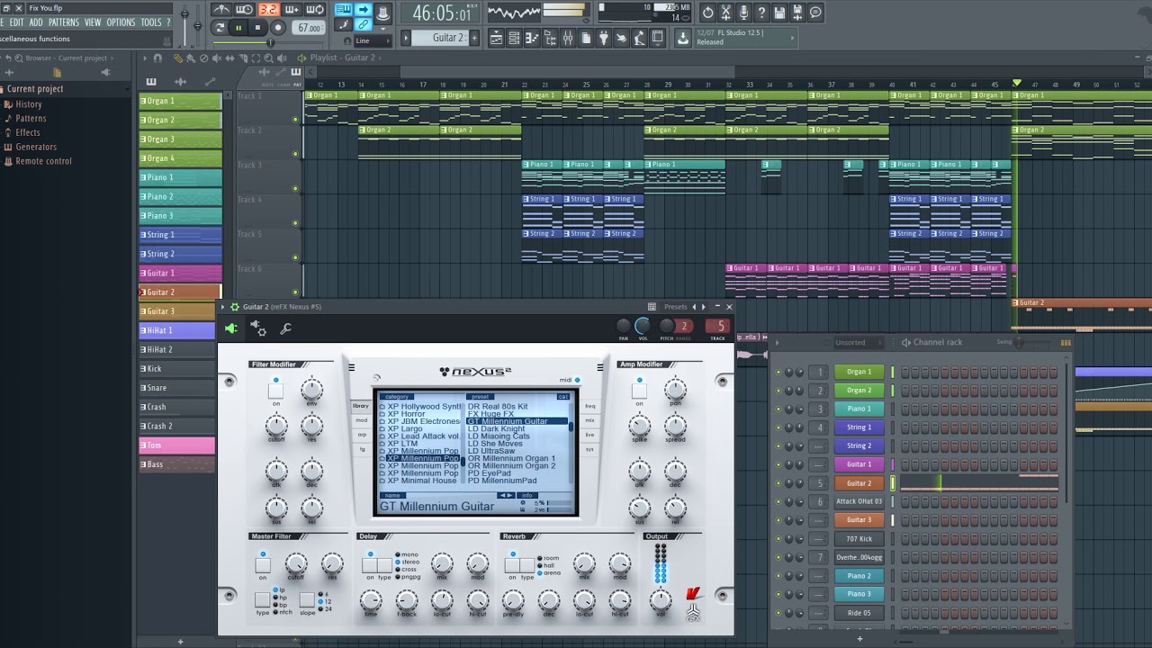
Task: Toggle the Filter Modifier on button
Action: [x=275, y=391]
